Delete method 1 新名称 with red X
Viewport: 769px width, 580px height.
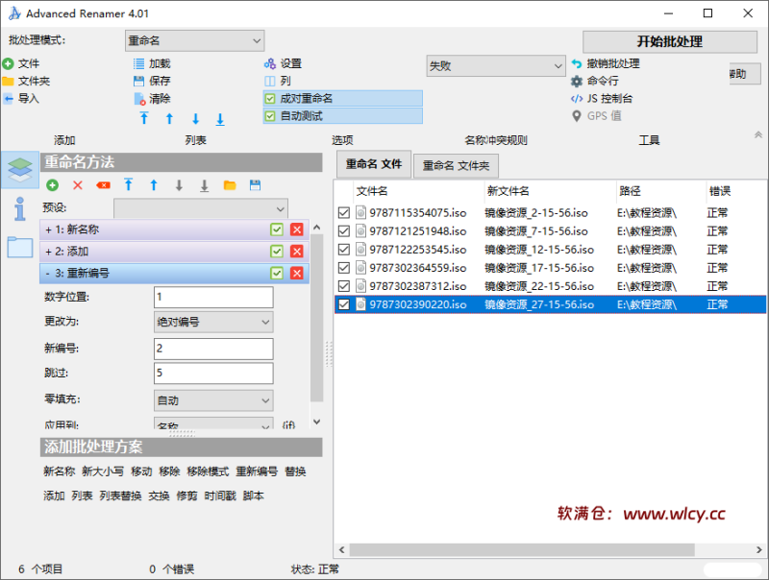click(296, 230)
